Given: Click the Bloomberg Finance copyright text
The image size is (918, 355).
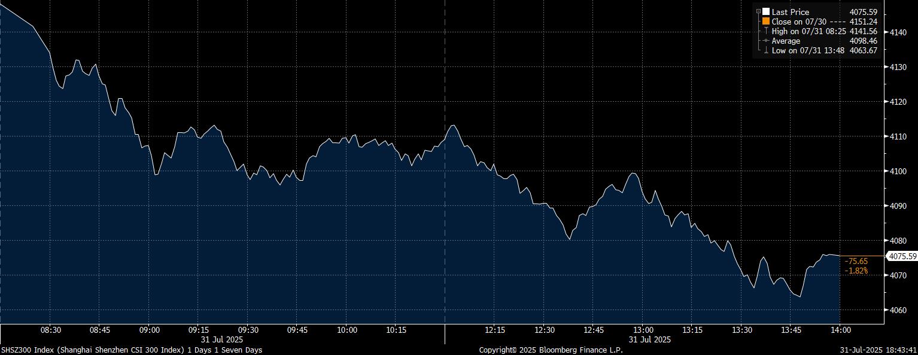Looking at the screenshot, I should (x=551, y=350).
